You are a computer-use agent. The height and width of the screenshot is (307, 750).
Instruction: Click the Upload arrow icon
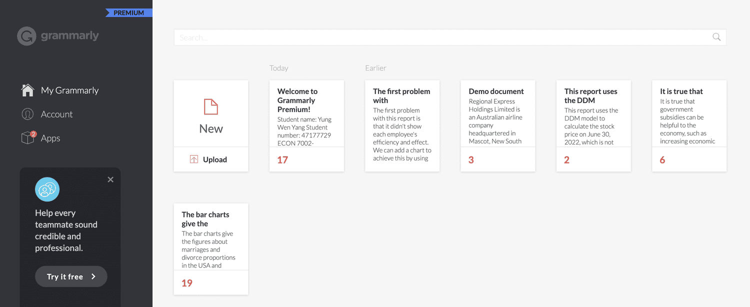[x=194, y=159]
